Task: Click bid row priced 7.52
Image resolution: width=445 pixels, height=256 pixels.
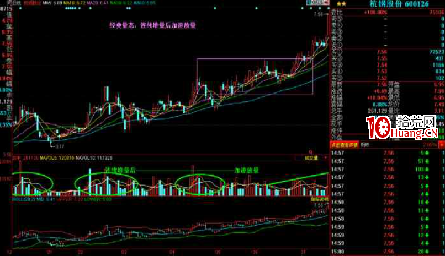Action: pyautogui.click(x=388, y=78)
